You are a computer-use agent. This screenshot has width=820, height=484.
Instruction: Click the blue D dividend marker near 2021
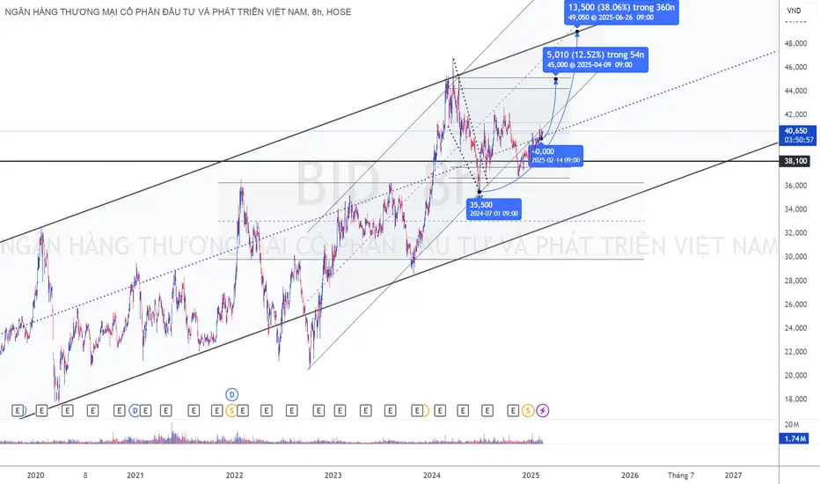(135, 410)
